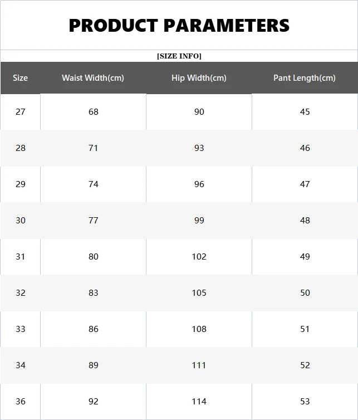Click the Hip Width(cm) header

coord(199,78)
